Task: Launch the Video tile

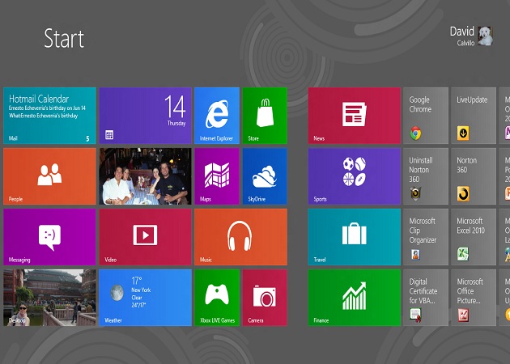Action: click(x=145, y=236)
